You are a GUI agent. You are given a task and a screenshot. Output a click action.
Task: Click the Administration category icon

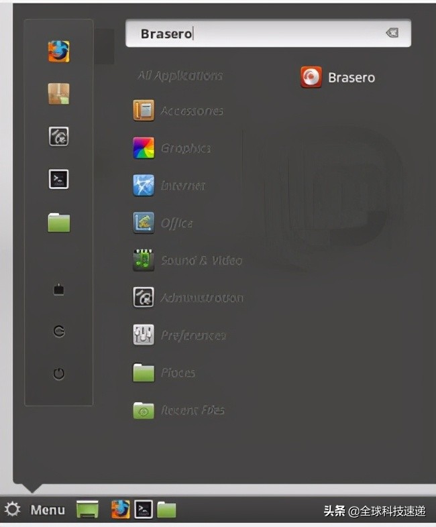coord(144,297)
